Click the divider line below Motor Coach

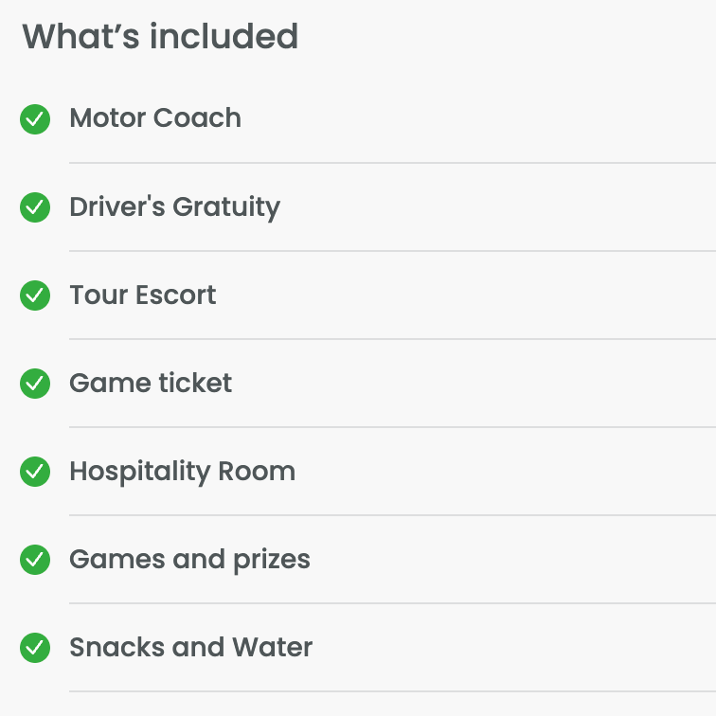[392, 163]
